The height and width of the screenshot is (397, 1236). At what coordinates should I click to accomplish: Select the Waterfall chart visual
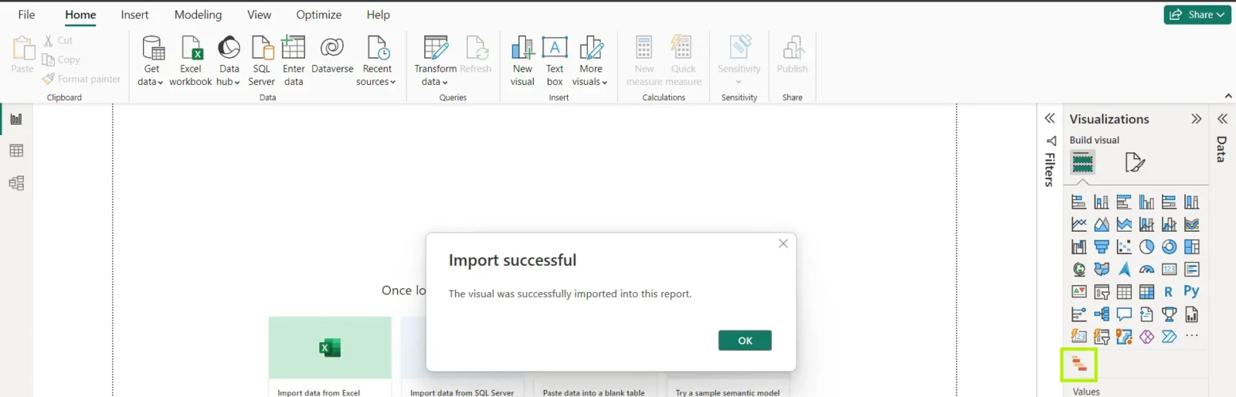pos(1079,247)
